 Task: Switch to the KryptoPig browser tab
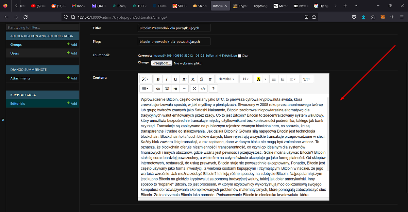pos(260,5)
